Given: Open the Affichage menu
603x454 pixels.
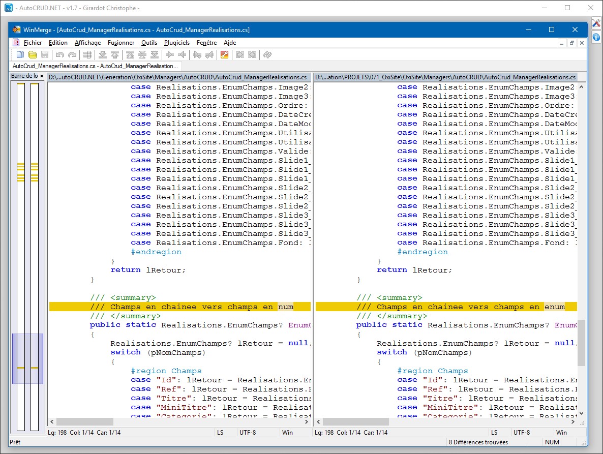Looking at the screenshot, I should [x=87, y=43].
